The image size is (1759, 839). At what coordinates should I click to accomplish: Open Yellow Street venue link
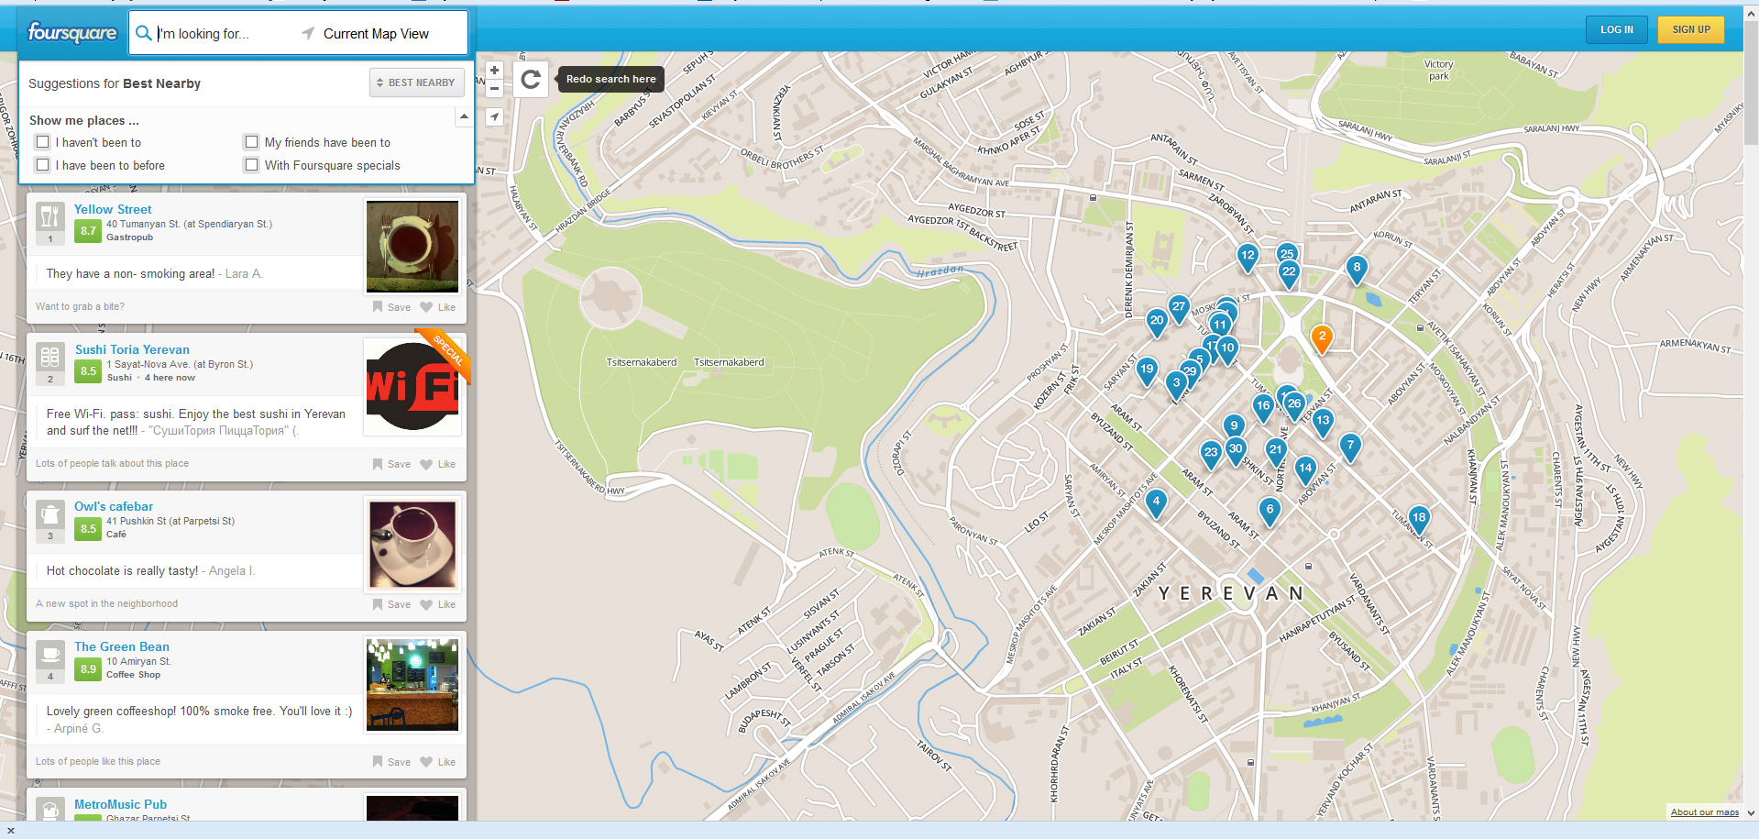point(113,209)
